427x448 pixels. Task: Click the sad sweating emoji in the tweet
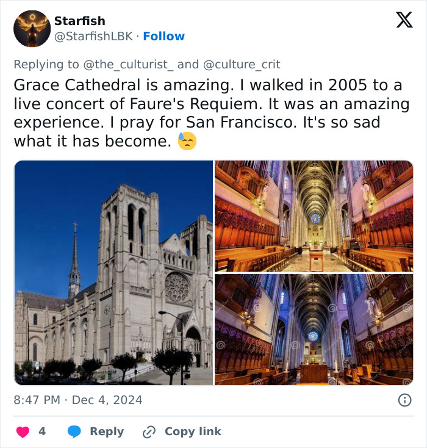[x=187, y=141]
